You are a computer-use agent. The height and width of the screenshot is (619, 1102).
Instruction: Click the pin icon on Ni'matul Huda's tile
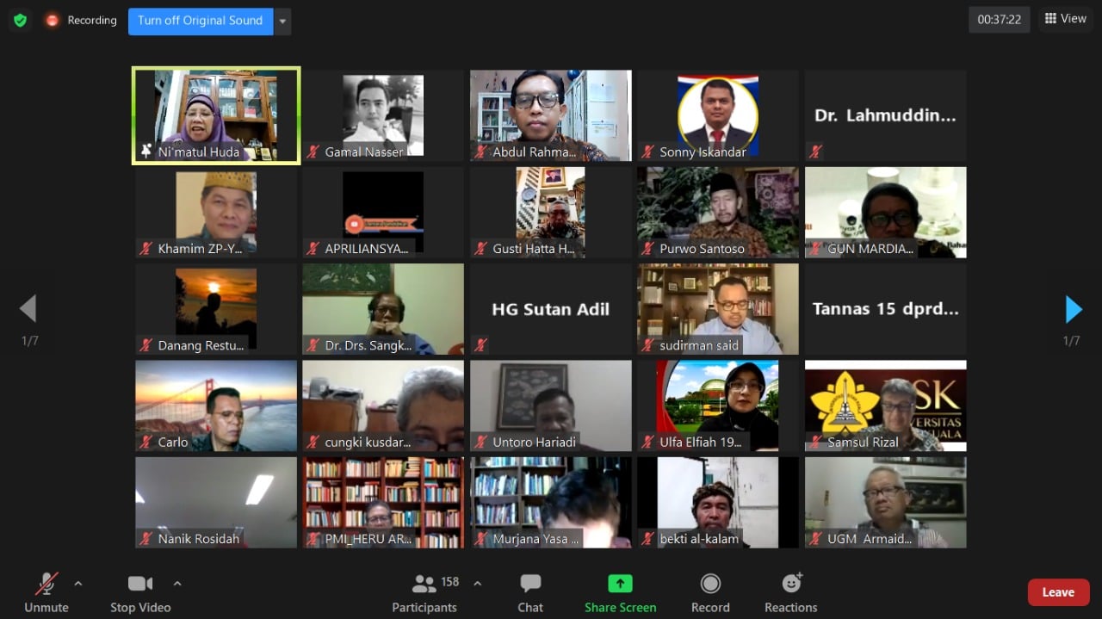tap(145, 152)
